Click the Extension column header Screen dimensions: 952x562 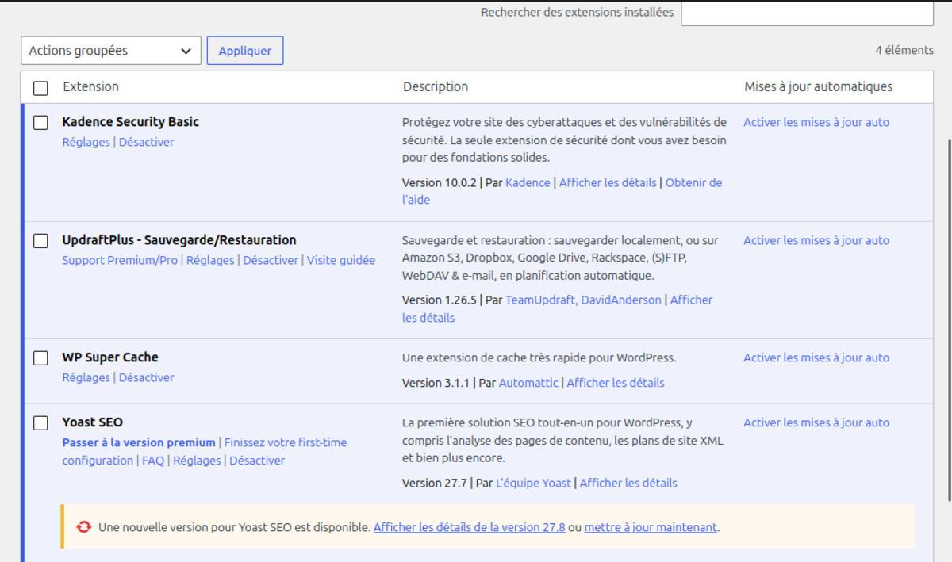pos(90,87)
